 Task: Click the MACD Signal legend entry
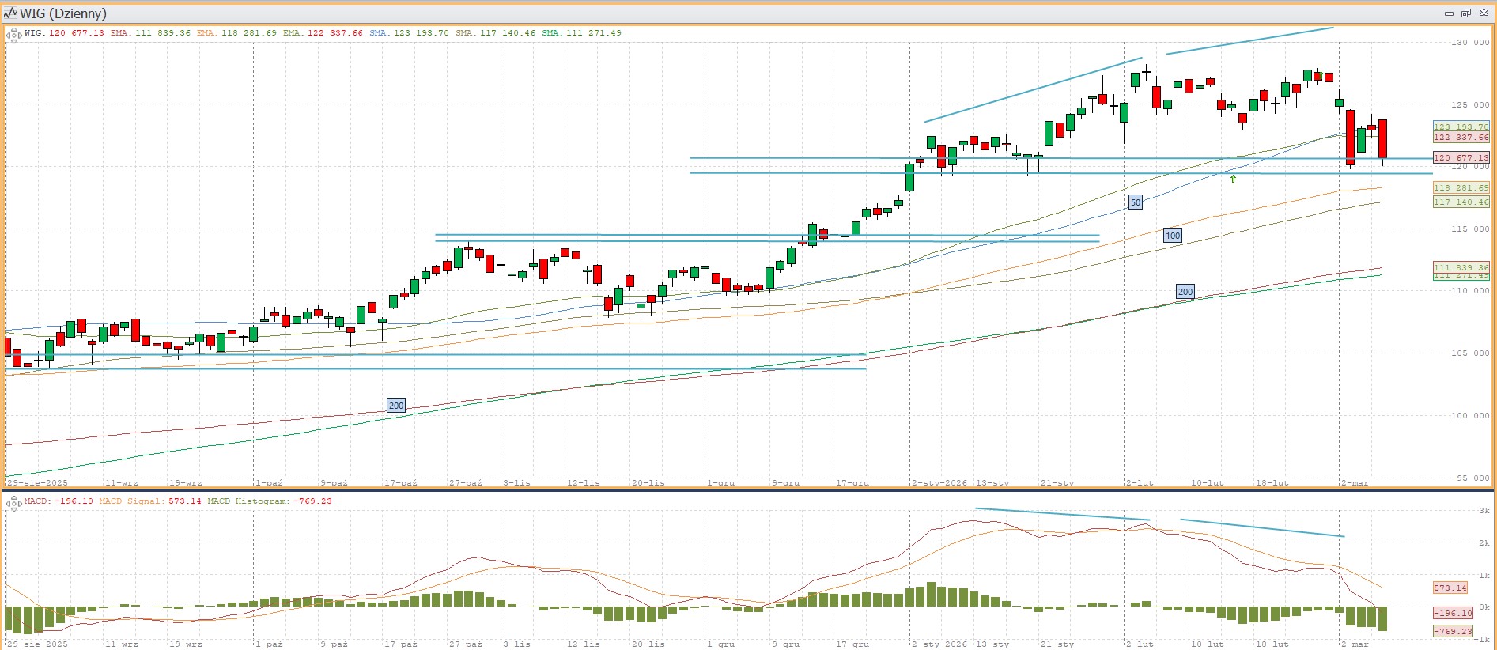point(150,501)
